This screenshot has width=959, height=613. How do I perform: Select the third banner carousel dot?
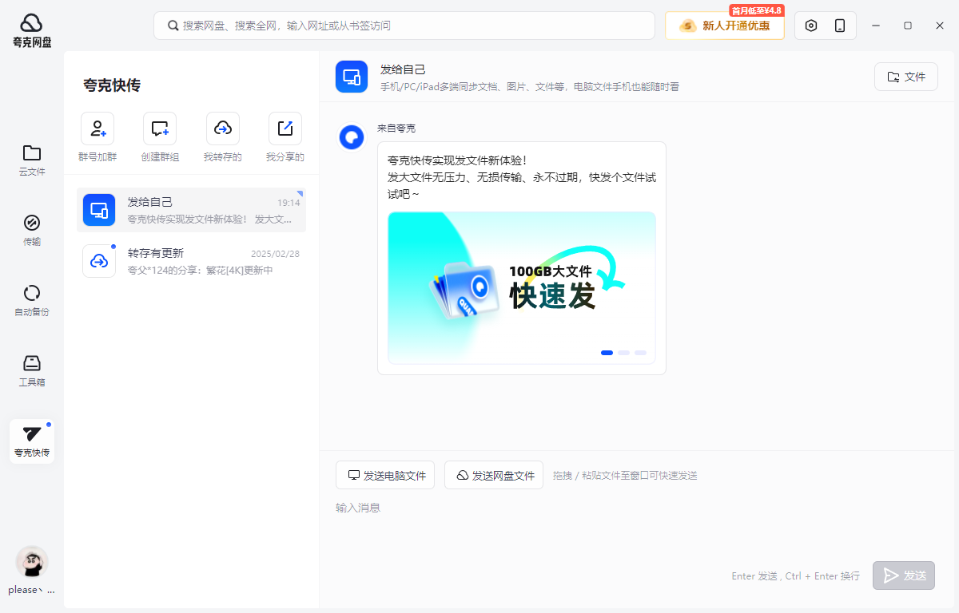pos(640,352)
